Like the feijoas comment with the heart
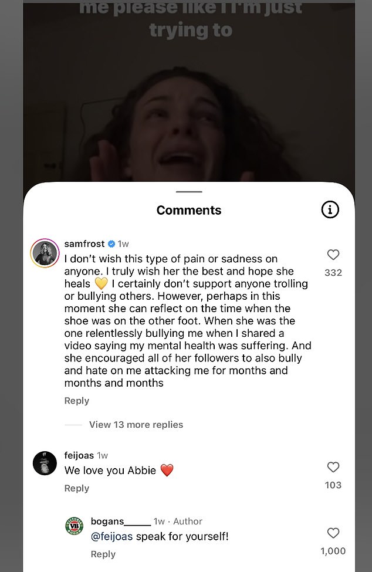Viewport: 372px width, 572px height. click(x=333, y=467)
